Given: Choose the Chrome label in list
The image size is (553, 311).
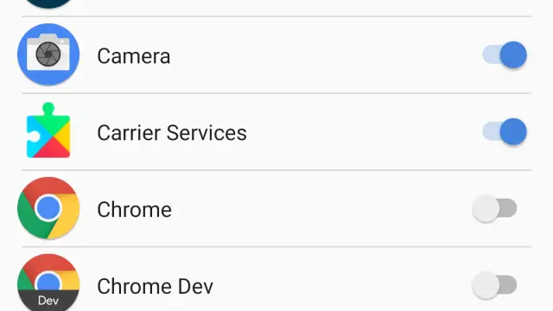Looking at the screenshot, I should 135,210.
